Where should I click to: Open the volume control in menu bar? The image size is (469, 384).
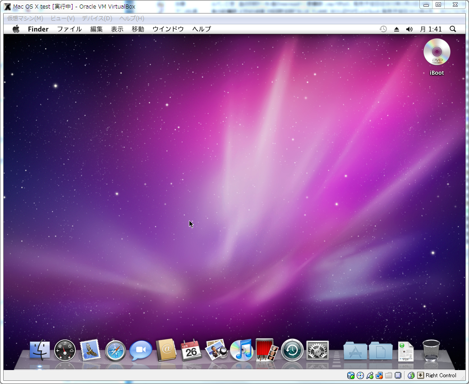tap(409, 29)
